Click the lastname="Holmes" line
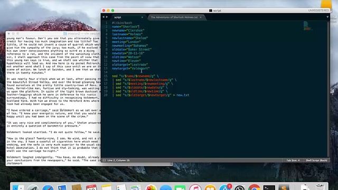338x190 pixels. coord(127,34)
